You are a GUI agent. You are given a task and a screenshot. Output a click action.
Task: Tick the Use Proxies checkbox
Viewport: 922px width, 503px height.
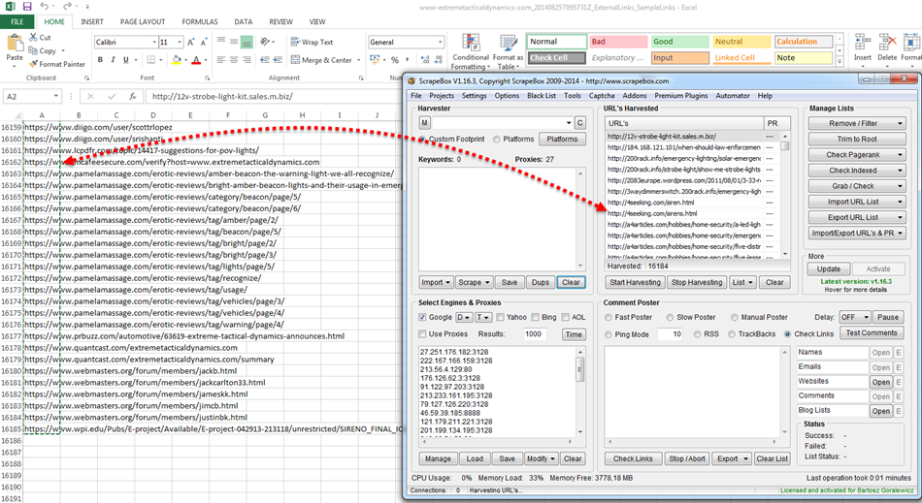[x=422, y=334]
